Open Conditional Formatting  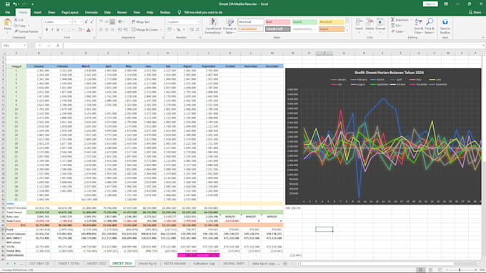pyautogui.click(x=213, y=26)
